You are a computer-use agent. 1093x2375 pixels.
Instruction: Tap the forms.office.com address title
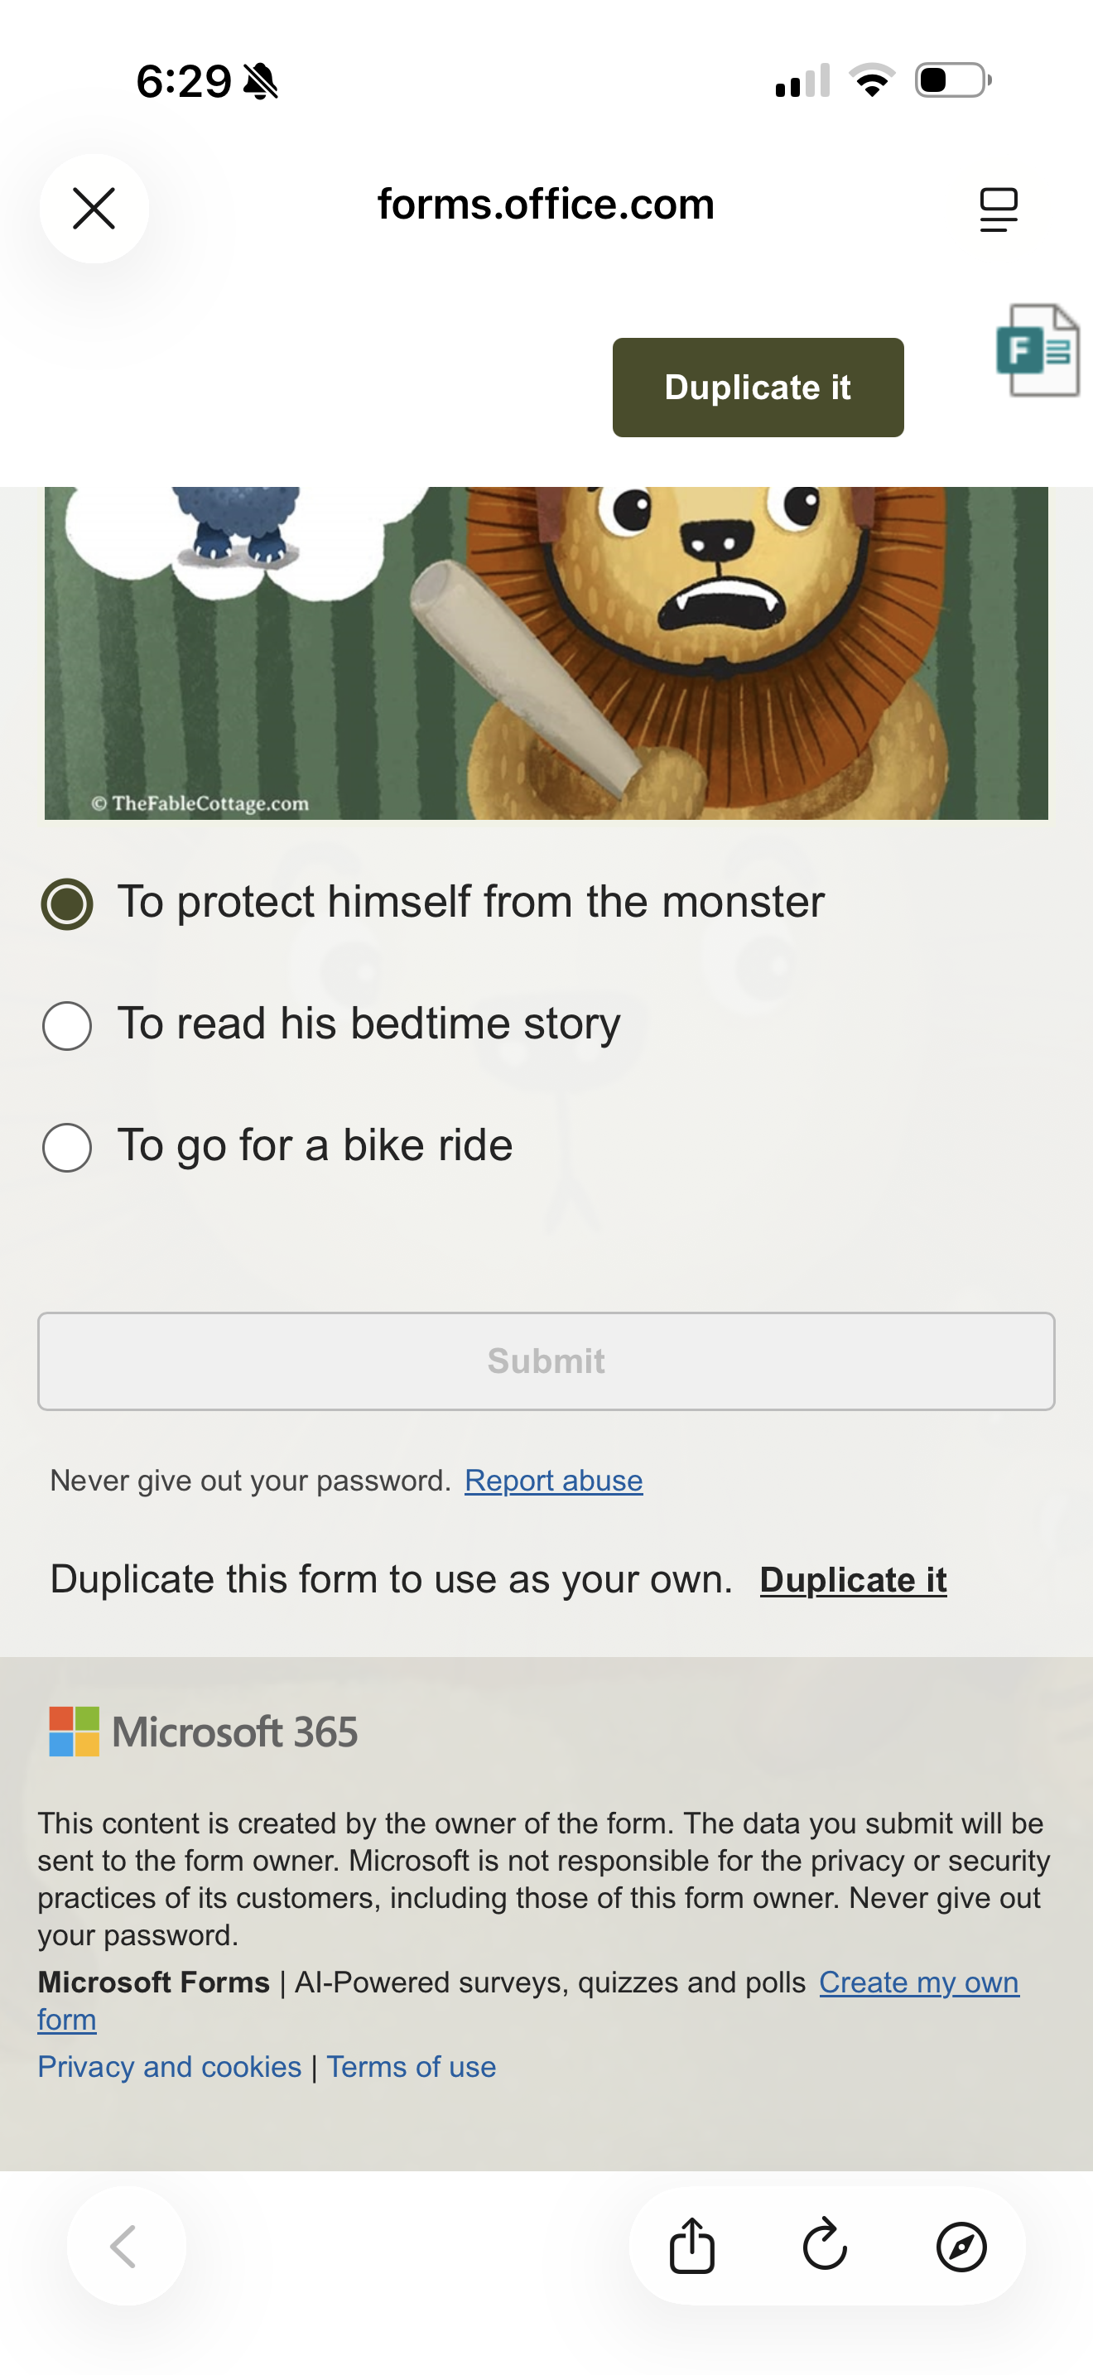(x=546, y=205)
